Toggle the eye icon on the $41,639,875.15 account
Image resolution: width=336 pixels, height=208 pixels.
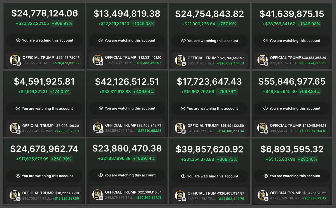point(266,41)
